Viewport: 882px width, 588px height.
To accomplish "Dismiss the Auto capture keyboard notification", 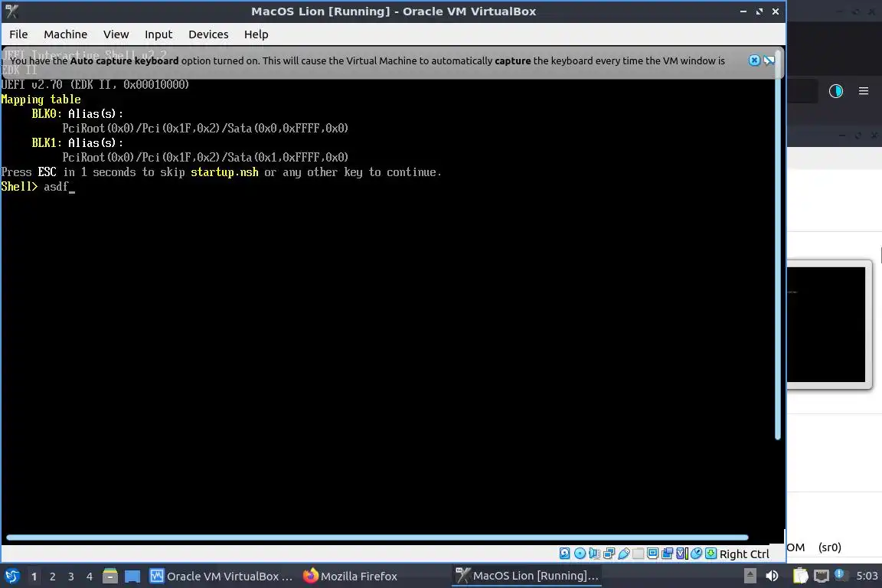I will pyautogui.click(x=754, y=60).
